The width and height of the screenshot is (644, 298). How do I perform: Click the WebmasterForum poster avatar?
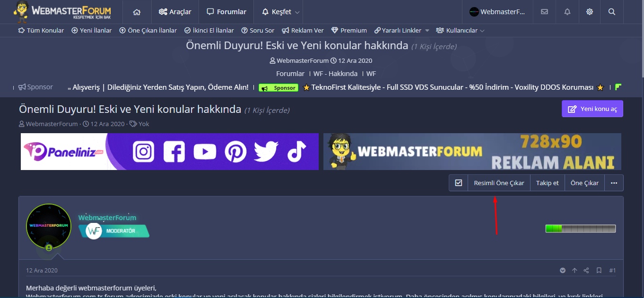point(49,226)
